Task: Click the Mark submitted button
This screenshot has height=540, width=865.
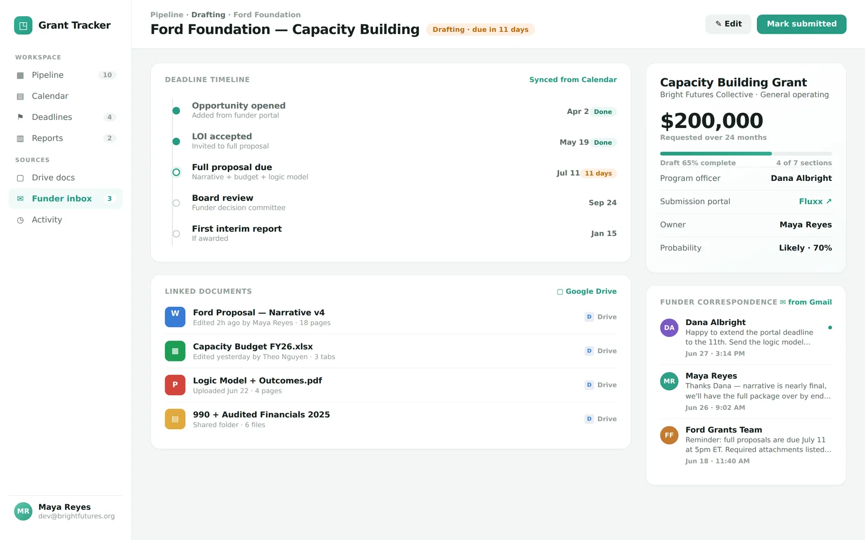Action: pyautogui.click(x=802, y=24)
